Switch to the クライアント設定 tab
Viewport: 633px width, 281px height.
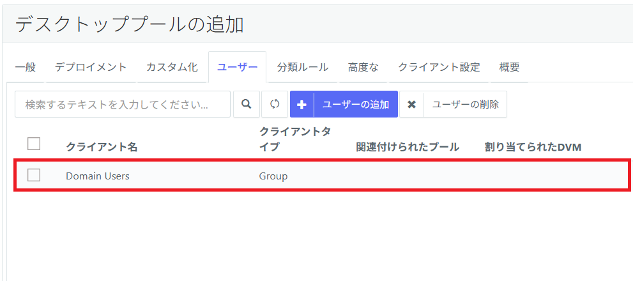tap(439, 67)
